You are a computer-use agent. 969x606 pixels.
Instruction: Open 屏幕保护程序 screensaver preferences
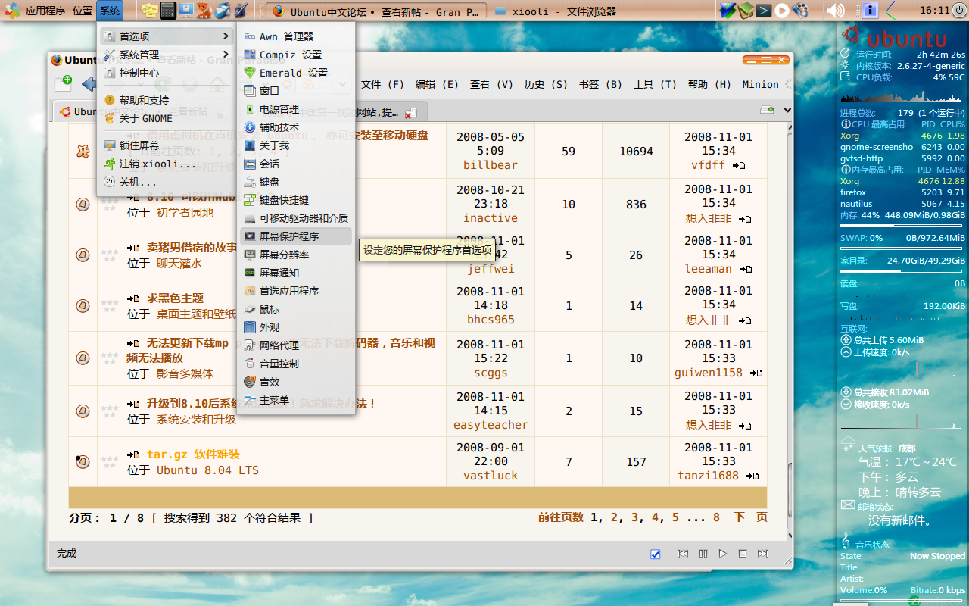296,236
